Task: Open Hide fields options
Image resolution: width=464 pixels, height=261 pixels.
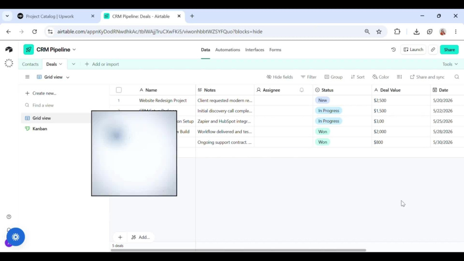Action: click(280, 77)
